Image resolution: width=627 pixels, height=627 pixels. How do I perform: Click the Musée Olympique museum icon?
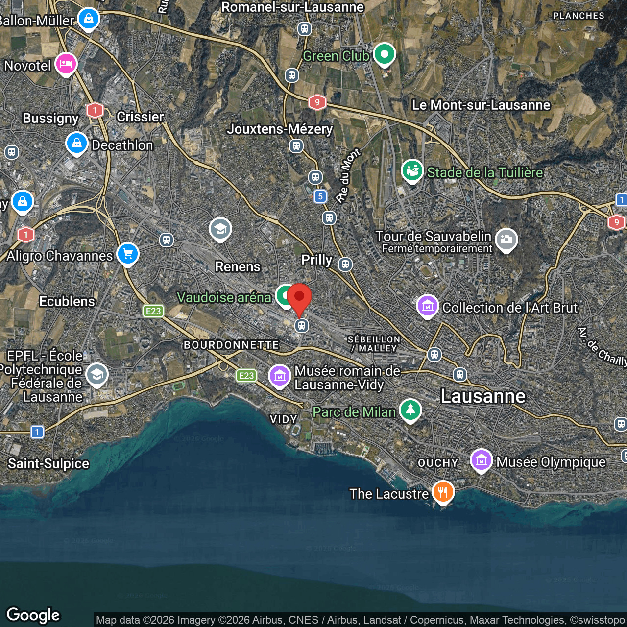click(481, 460)
